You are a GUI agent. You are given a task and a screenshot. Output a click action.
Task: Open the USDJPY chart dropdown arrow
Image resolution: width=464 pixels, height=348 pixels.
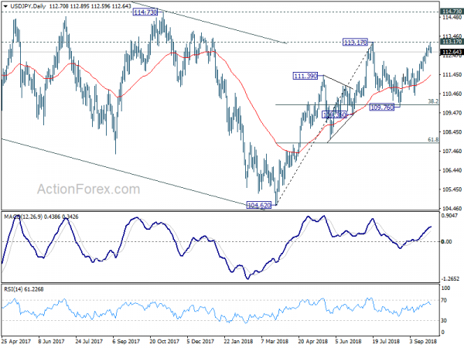(5, 6)
